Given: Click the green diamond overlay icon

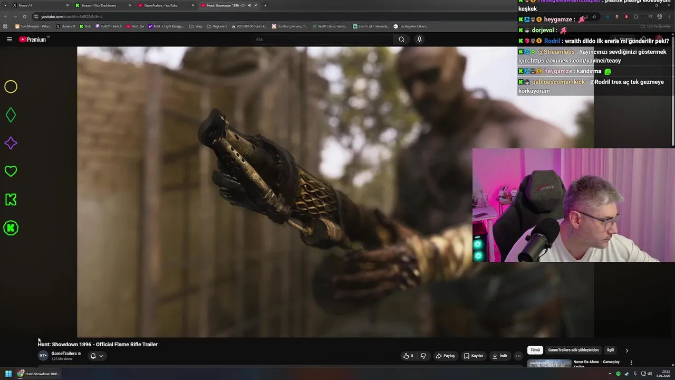Looking at the screenshot, I should tap(11, 115).
